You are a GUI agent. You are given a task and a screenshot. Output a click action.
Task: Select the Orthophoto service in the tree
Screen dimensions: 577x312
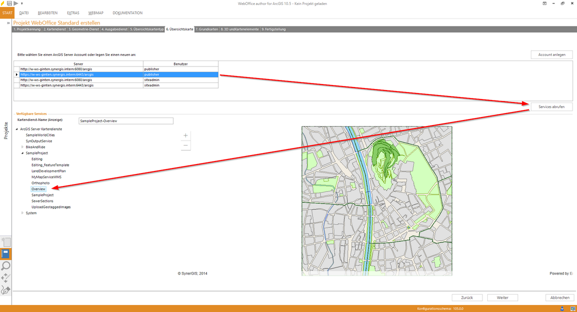pos(40,183)
